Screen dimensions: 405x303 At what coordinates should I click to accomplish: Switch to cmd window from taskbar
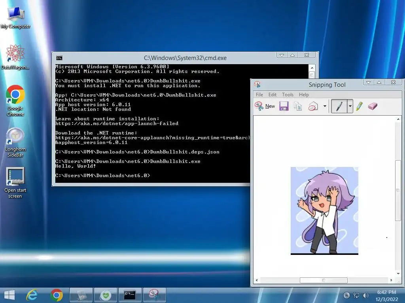(x=130, y=295)
